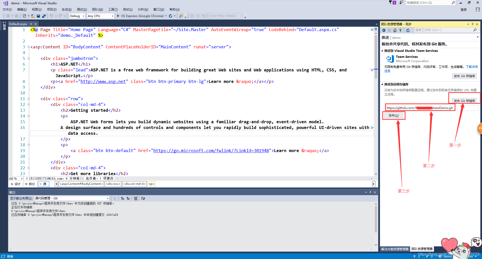
Task: Click Team Explorer Home icon
Action: [x=395, y=30]
